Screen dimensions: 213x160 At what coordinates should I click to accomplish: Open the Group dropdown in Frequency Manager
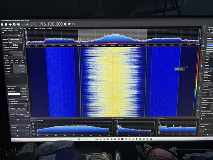pos(212,33)
